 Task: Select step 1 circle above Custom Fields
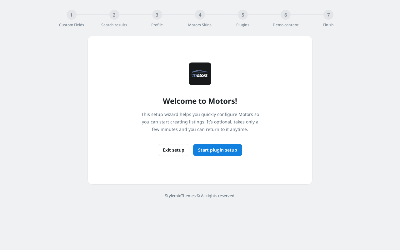point(72,15)
